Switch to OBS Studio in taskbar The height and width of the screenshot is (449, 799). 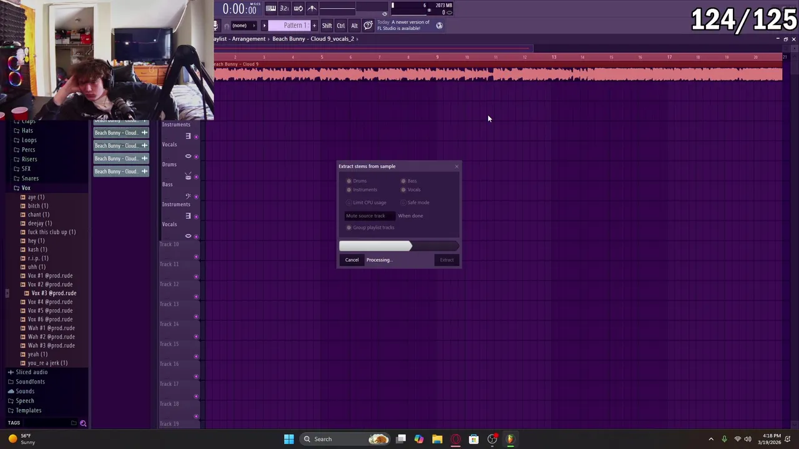click(x=493, y=439)
